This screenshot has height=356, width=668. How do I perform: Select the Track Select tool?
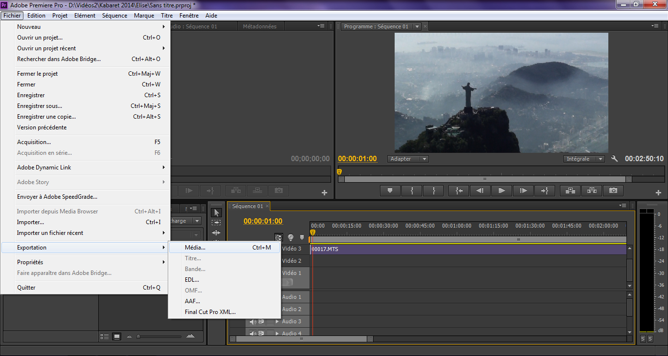pos(216,223)
